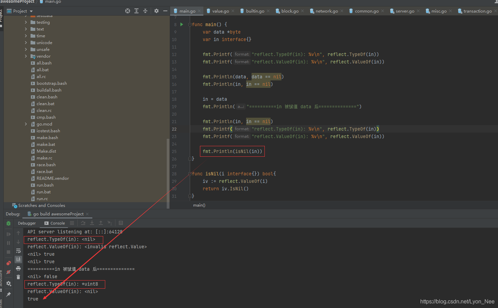Click the Expand All icon in Project panel
The image size is (498, 308).
pos(136,11)
